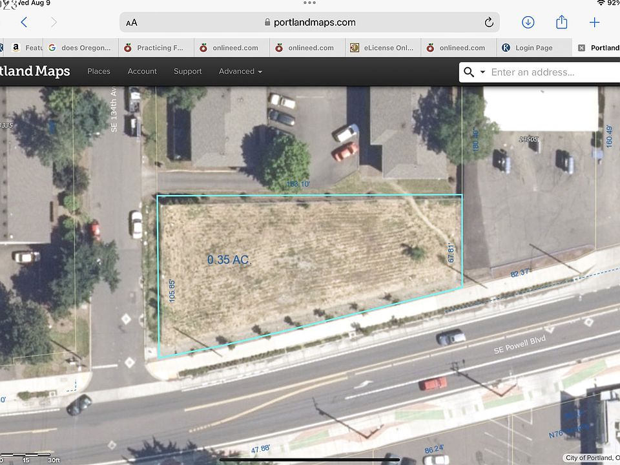Click the 86.24' dimension label

coord(434,449)
